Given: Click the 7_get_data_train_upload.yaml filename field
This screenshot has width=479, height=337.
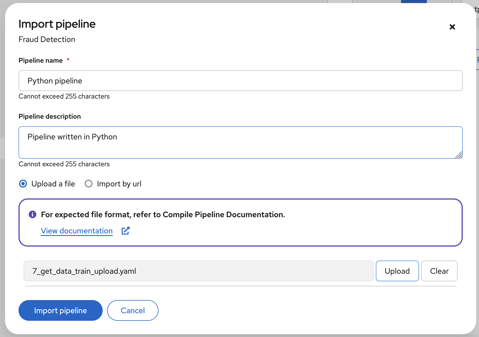Looking at the screenshot, I should pos(198,271).
